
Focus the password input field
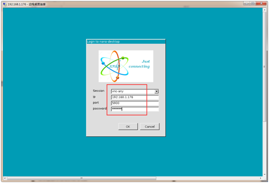point(135,109)
